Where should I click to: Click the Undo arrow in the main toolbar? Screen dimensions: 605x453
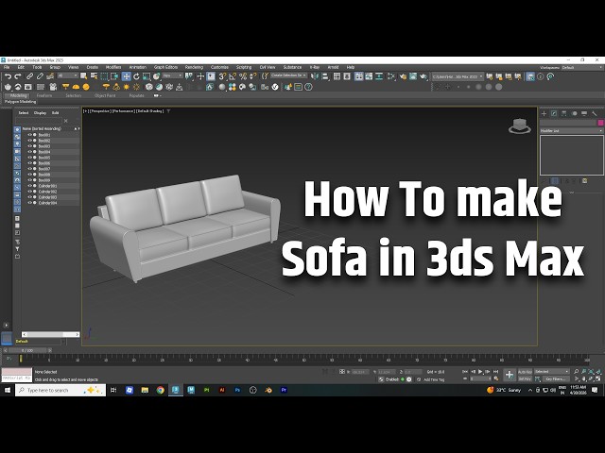tap(8, 76)
